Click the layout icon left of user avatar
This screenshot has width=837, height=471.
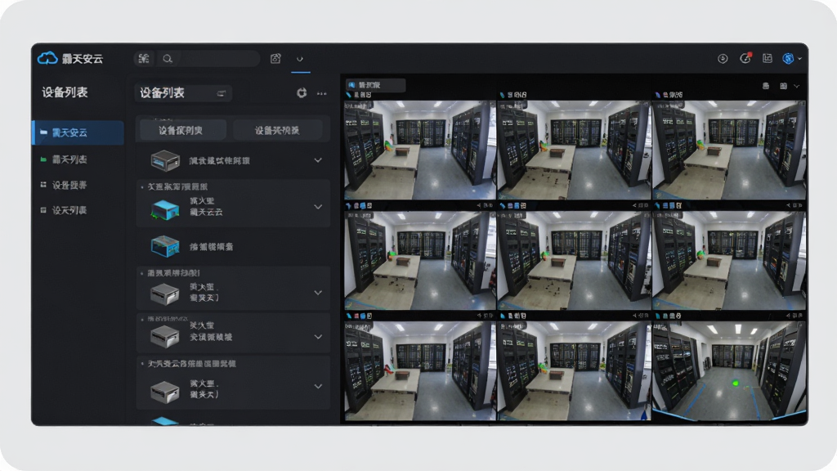768,58
